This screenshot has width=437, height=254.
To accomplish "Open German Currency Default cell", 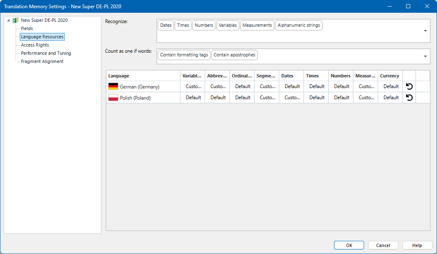I will 390,86.
